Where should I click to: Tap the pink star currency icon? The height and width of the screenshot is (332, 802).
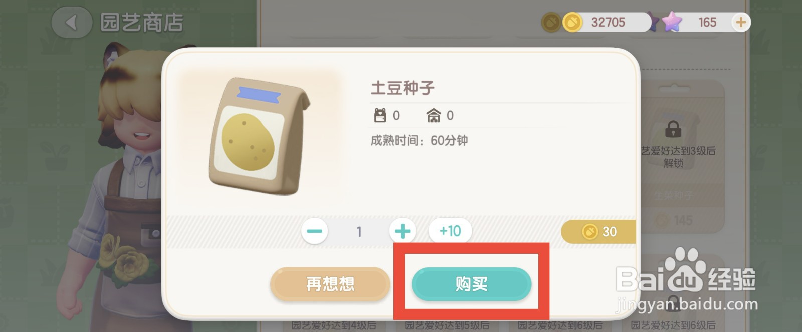click(672, 22)
